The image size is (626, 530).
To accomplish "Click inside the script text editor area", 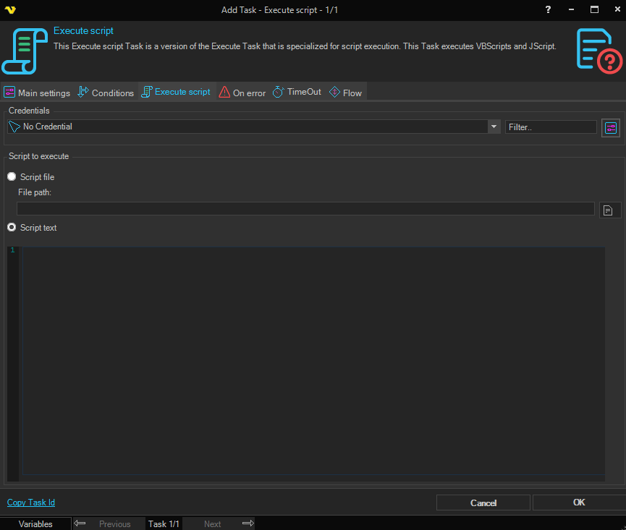I will 313,361.
